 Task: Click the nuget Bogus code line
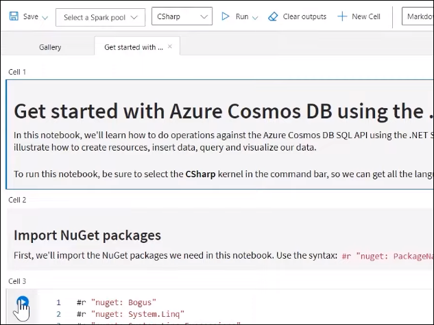[x=117, y=302]
